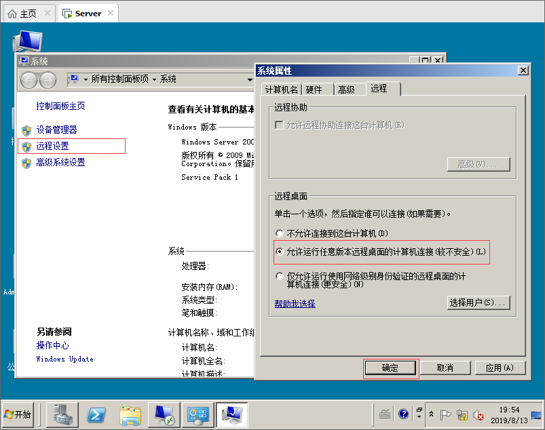This screenshot has width=545, height=430.
Task: Expand the 系统 breadcrumb dropdown arrow
Action: (249, 79)
